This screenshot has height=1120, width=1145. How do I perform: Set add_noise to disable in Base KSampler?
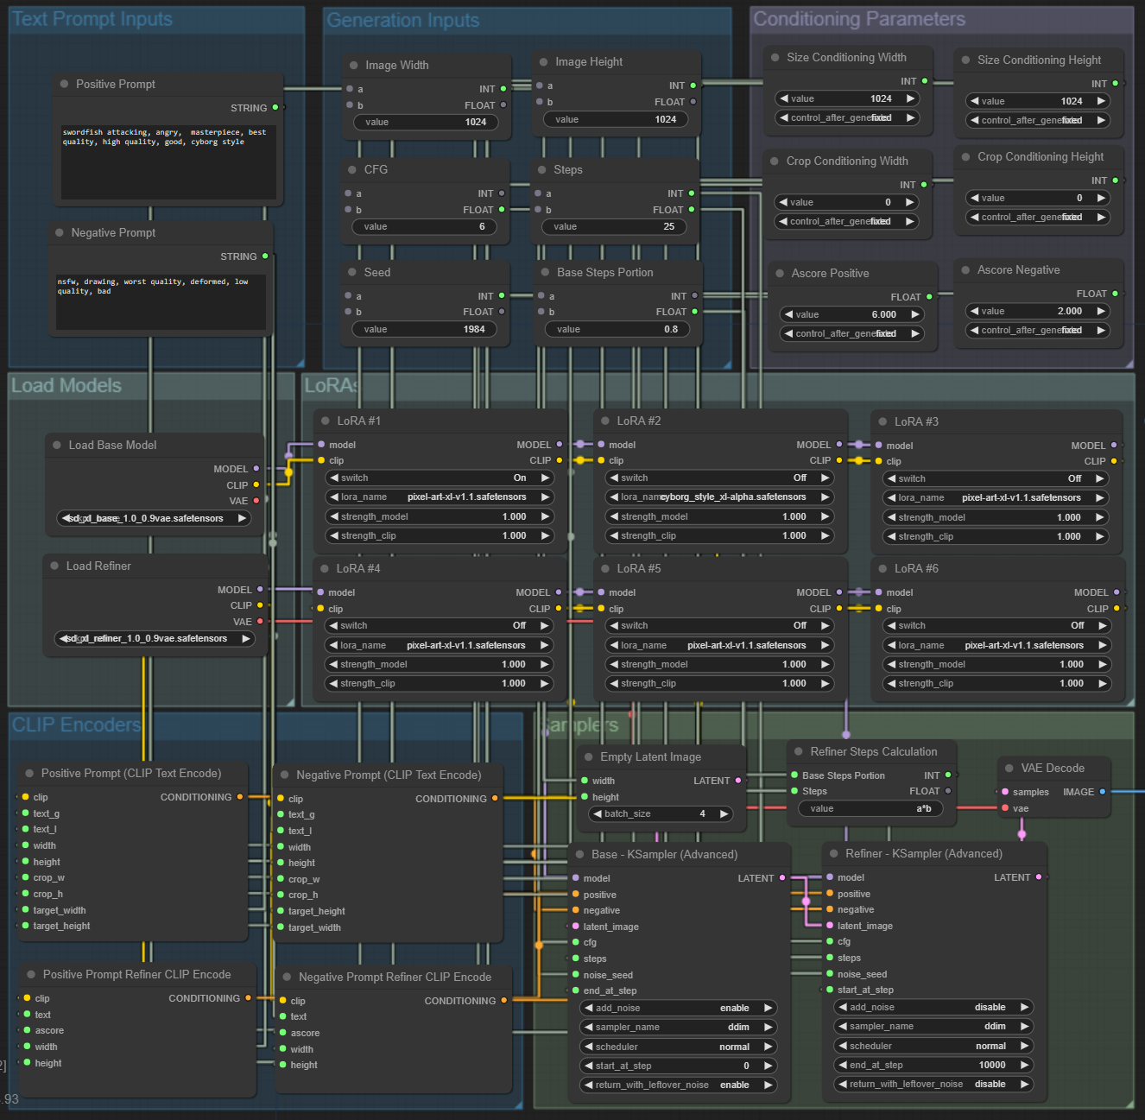[x=677, y=1008]
